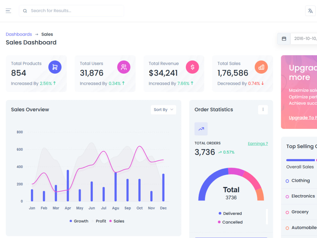The width and height of the screenshot is (317, 238).
Task: Toggle Delivered in order legend
Action: [x=230, y=213]
